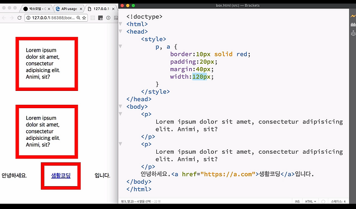Click the dark extension icon in browser toolbar
Viewport: 356px width, 209px height.
(100, 18)
